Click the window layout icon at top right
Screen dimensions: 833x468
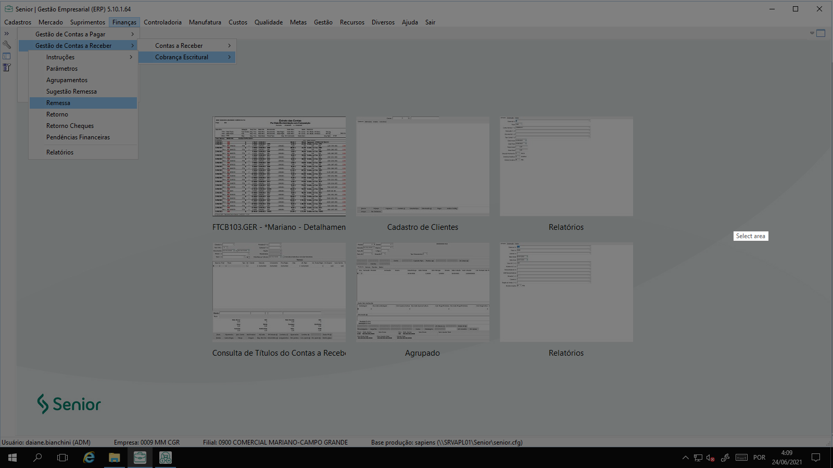click(821, 33)
